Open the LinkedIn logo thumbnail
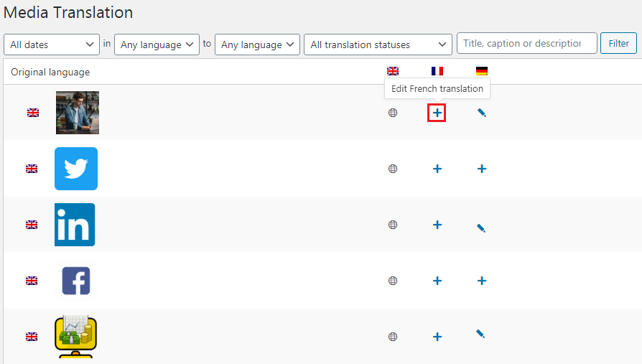The height and width of the screenshot is (364, 642). [75, 225]
